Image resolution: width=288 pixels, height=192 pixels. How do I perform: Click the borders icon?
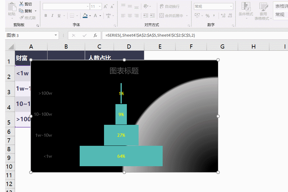tap(72, 16)
